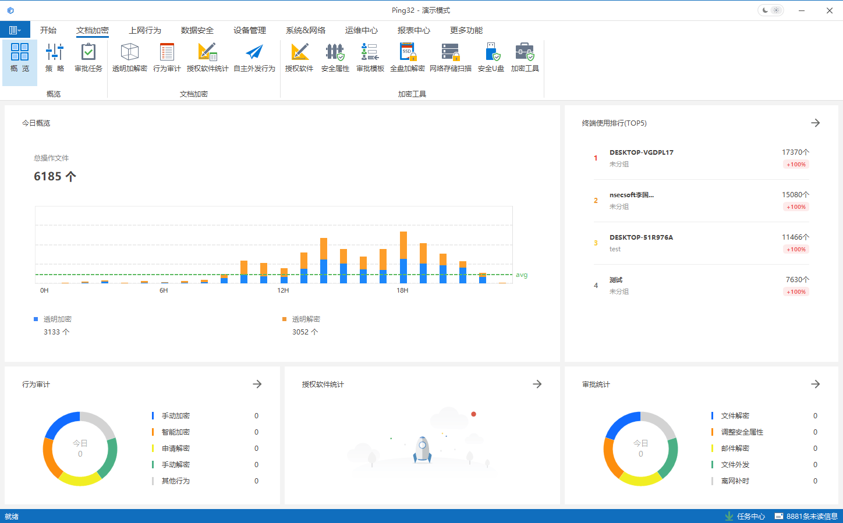Select the 策略 settings icon
The width and height of the screenshot is (843, 523).
55,58
